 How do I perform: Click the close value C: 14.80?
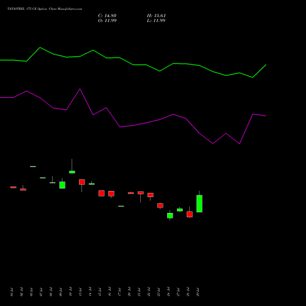(x=107, y=16)
